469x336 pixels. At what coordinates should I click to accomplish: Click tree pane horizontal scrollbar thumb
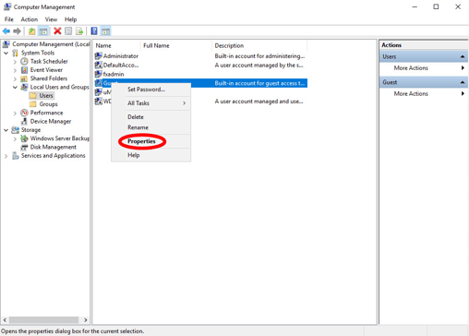coord(43,320)
